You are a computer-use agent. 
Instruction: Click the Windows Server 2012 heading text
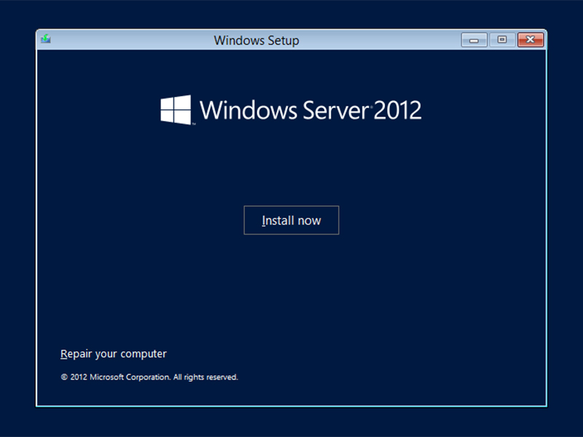[310, 110]
